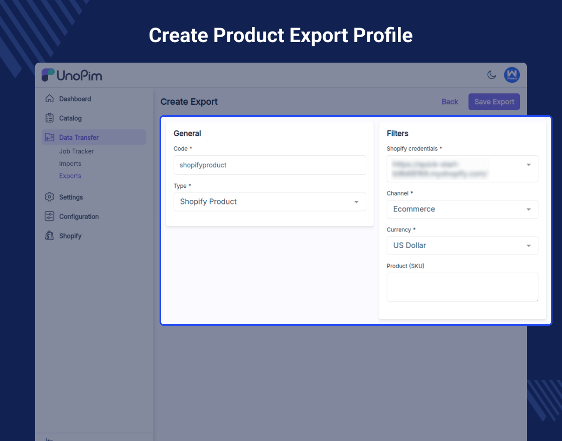Click the Back link
The width and height of the screenshot is (562, 441).
click(x=450, y=102)
